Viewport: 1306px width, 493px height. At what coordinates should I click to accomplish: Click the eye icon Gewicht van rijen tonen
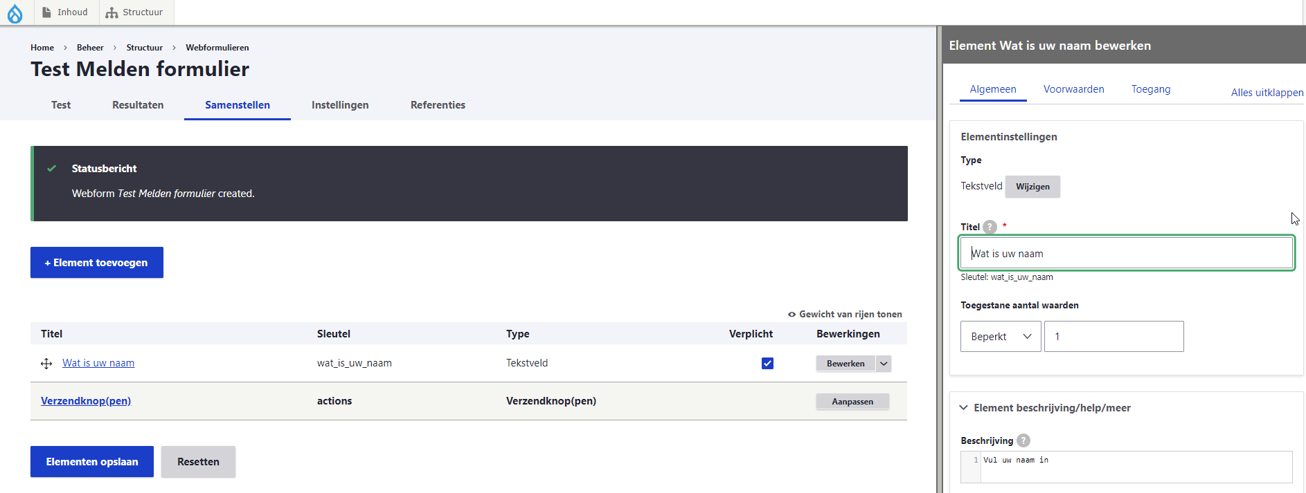pyautogui.click(x=791, y=315)
